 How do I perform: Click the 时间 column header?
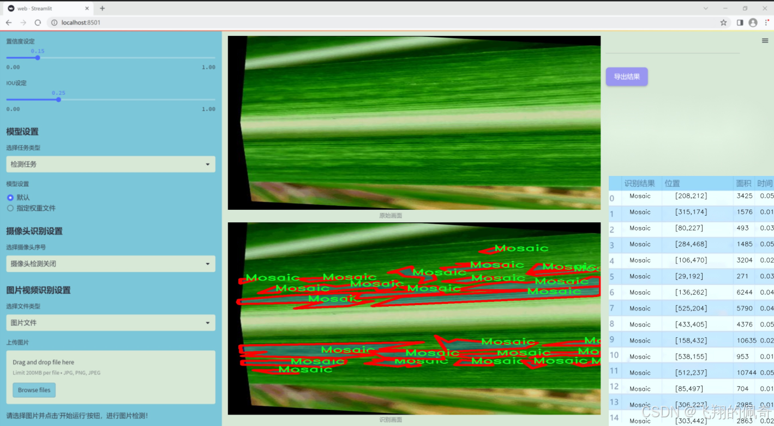(x=765, y=184)
